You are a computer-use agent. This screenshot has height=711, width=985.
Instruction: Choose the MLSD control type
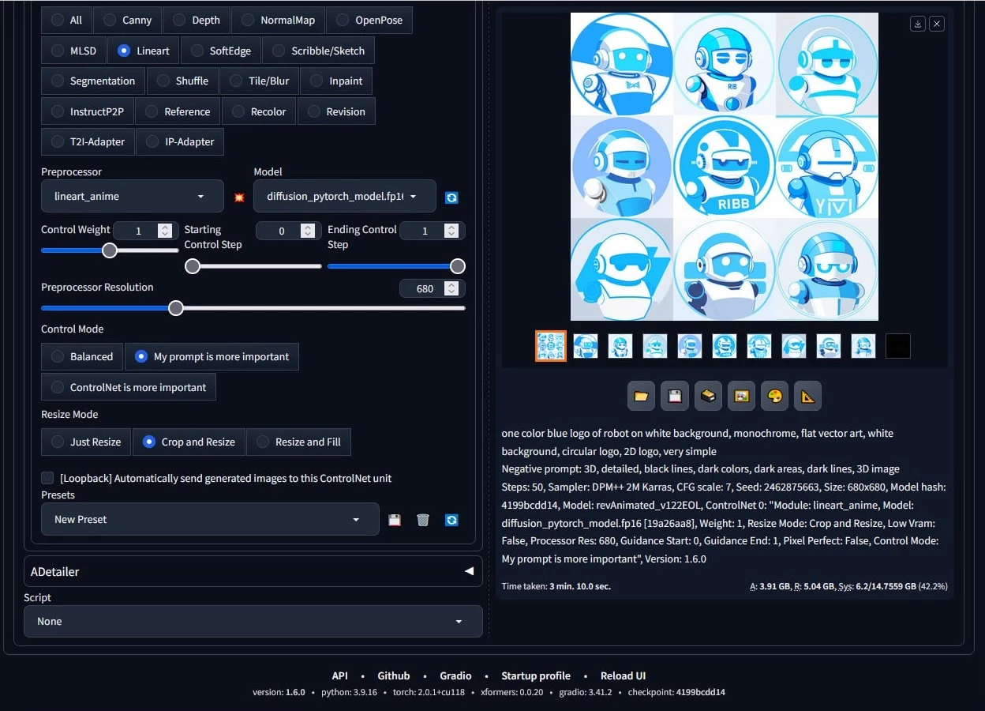pyautogui.click(x=73, y=51)
